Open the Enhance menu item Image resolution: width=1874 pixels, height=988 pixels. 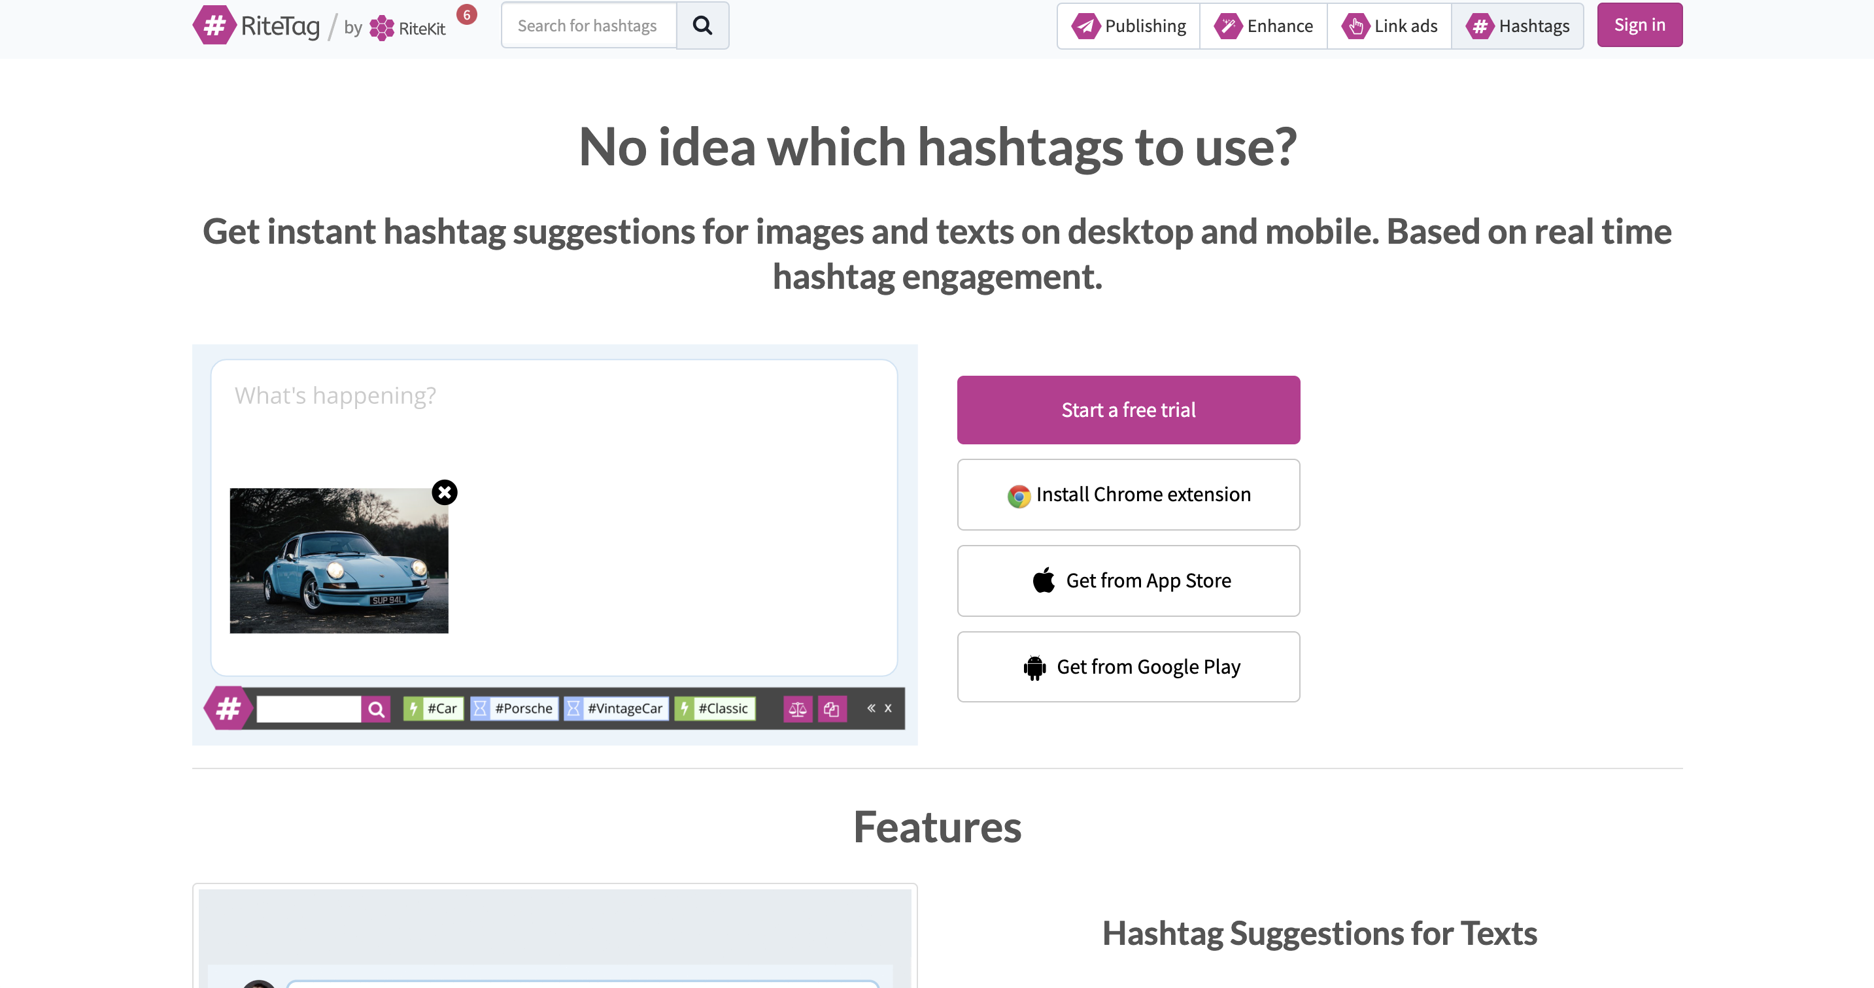[1263, 26]
